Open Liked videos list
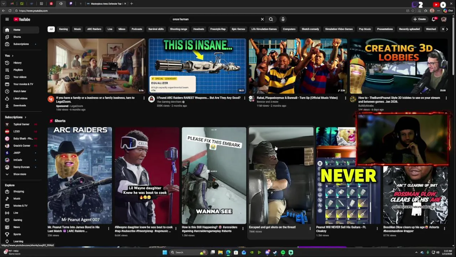 (21, 99)
